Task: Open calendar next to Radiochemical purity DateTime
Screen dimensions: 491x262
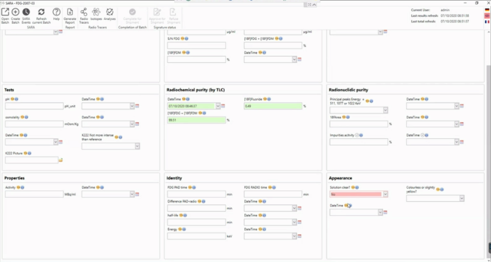Action: click(223, 106)
